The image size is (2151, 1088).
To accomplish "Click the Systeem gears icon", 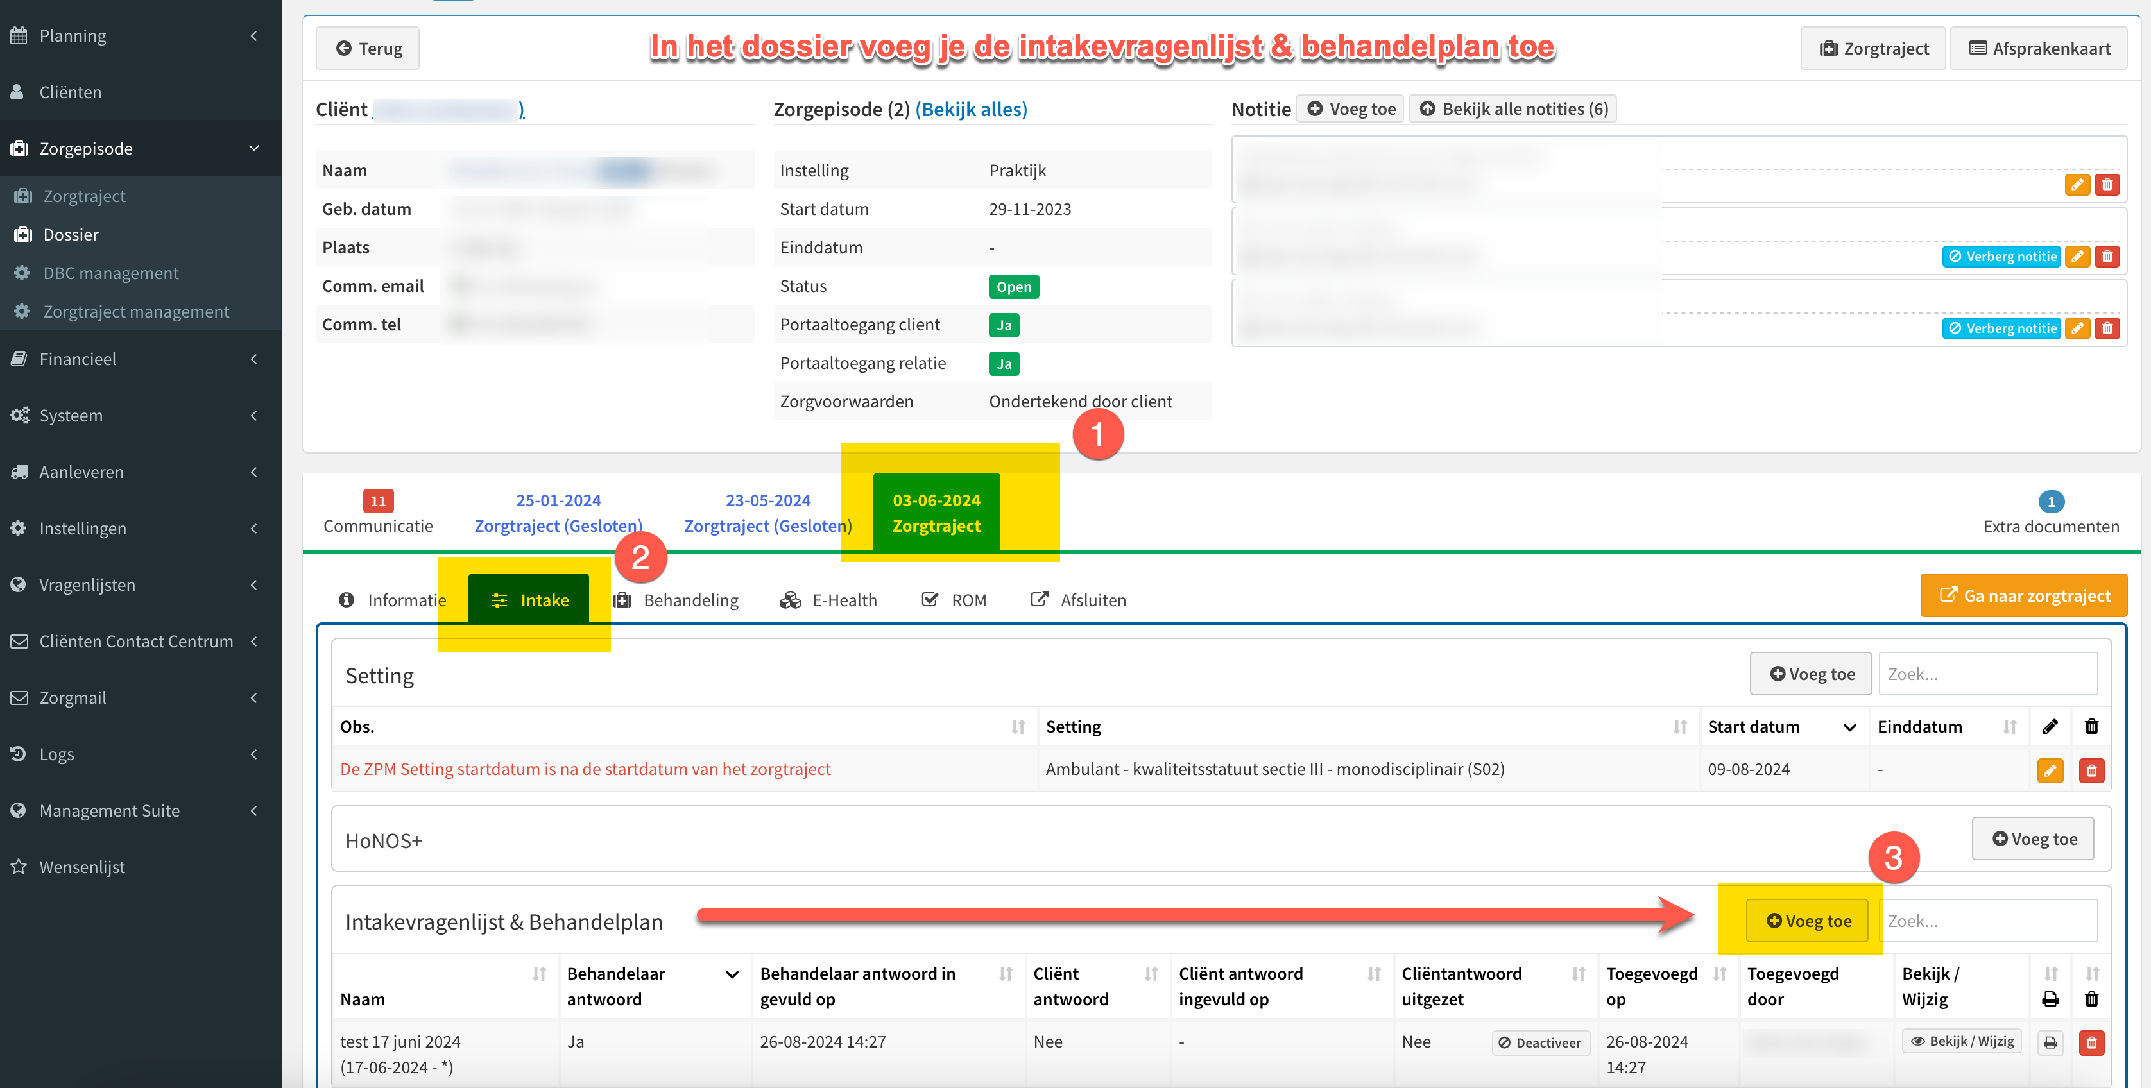I will coord(19,415).
